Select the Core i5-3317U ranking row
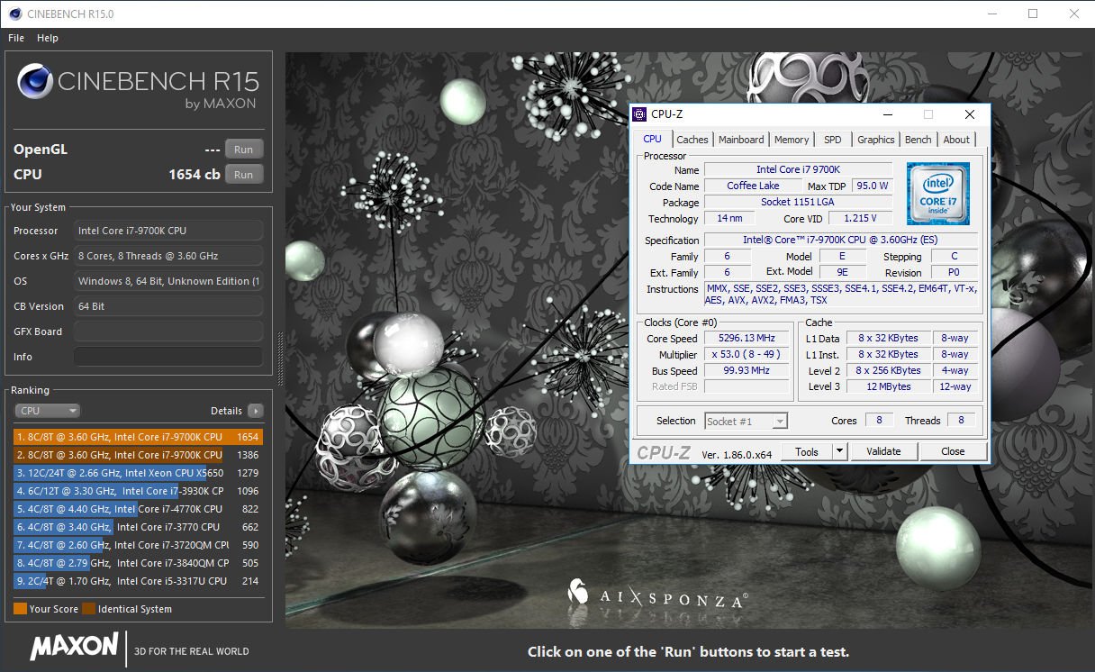This screenshot has height=672, width=1095. [138, 581]
